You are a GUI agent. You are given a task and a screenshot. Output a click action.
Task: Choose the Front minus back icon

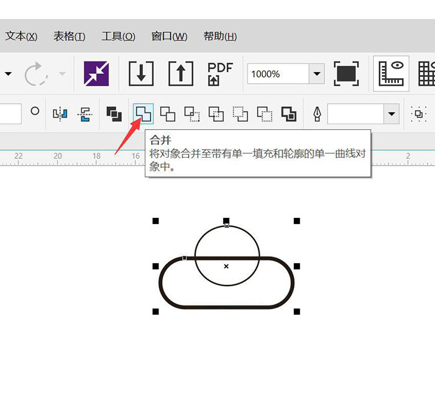pyautogui.click(x=240, y=114)
